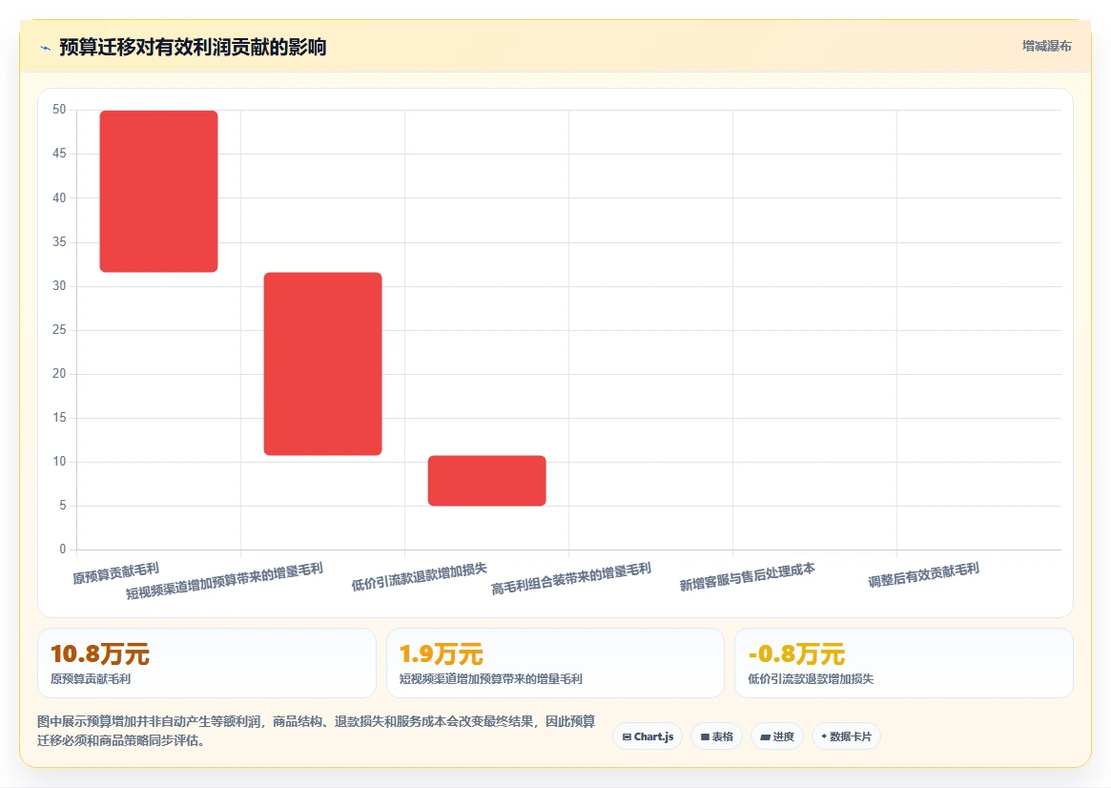
Task: Click the x-axis label 短视频渠道增加预算带来的增量毛利
Action: 225,581
